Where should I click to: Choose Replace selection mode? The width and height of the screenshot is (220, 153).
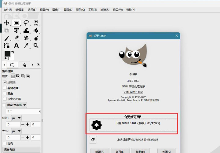pos(13,76)
